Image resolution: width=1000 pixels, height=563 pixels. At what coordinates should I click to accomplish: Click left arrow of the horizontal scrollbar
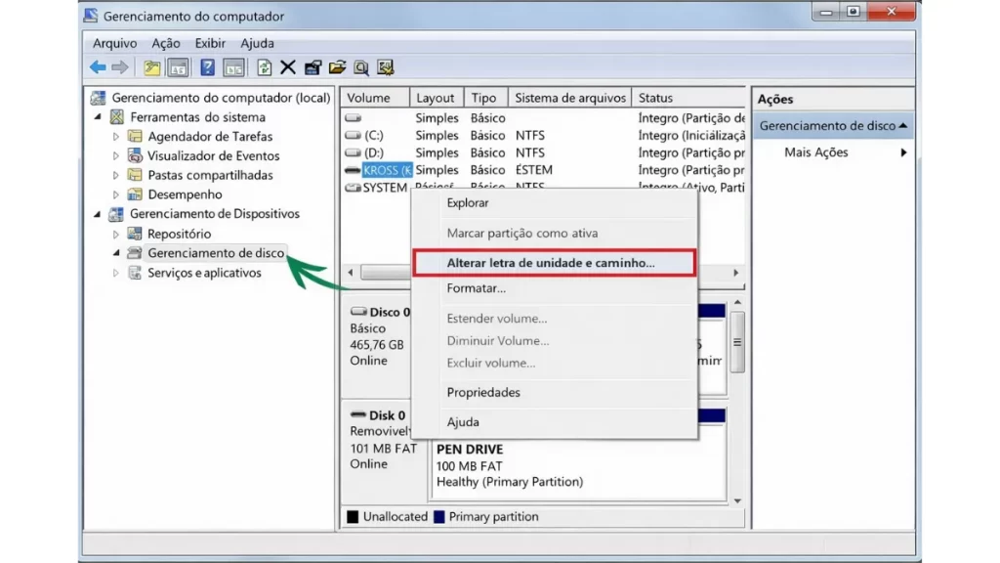(350, 273)
